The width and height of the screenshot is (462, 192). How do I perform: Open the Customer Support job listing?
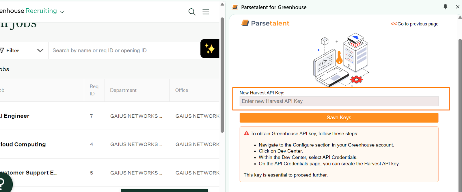pos(28,173)
